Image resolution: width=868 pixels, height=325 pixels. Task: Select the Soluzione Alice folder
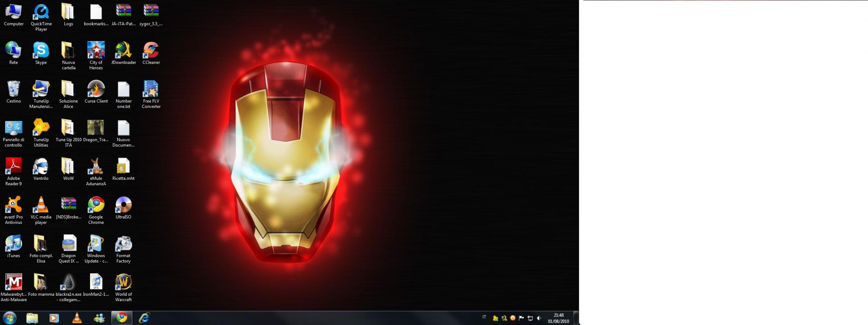pos(68,95)
